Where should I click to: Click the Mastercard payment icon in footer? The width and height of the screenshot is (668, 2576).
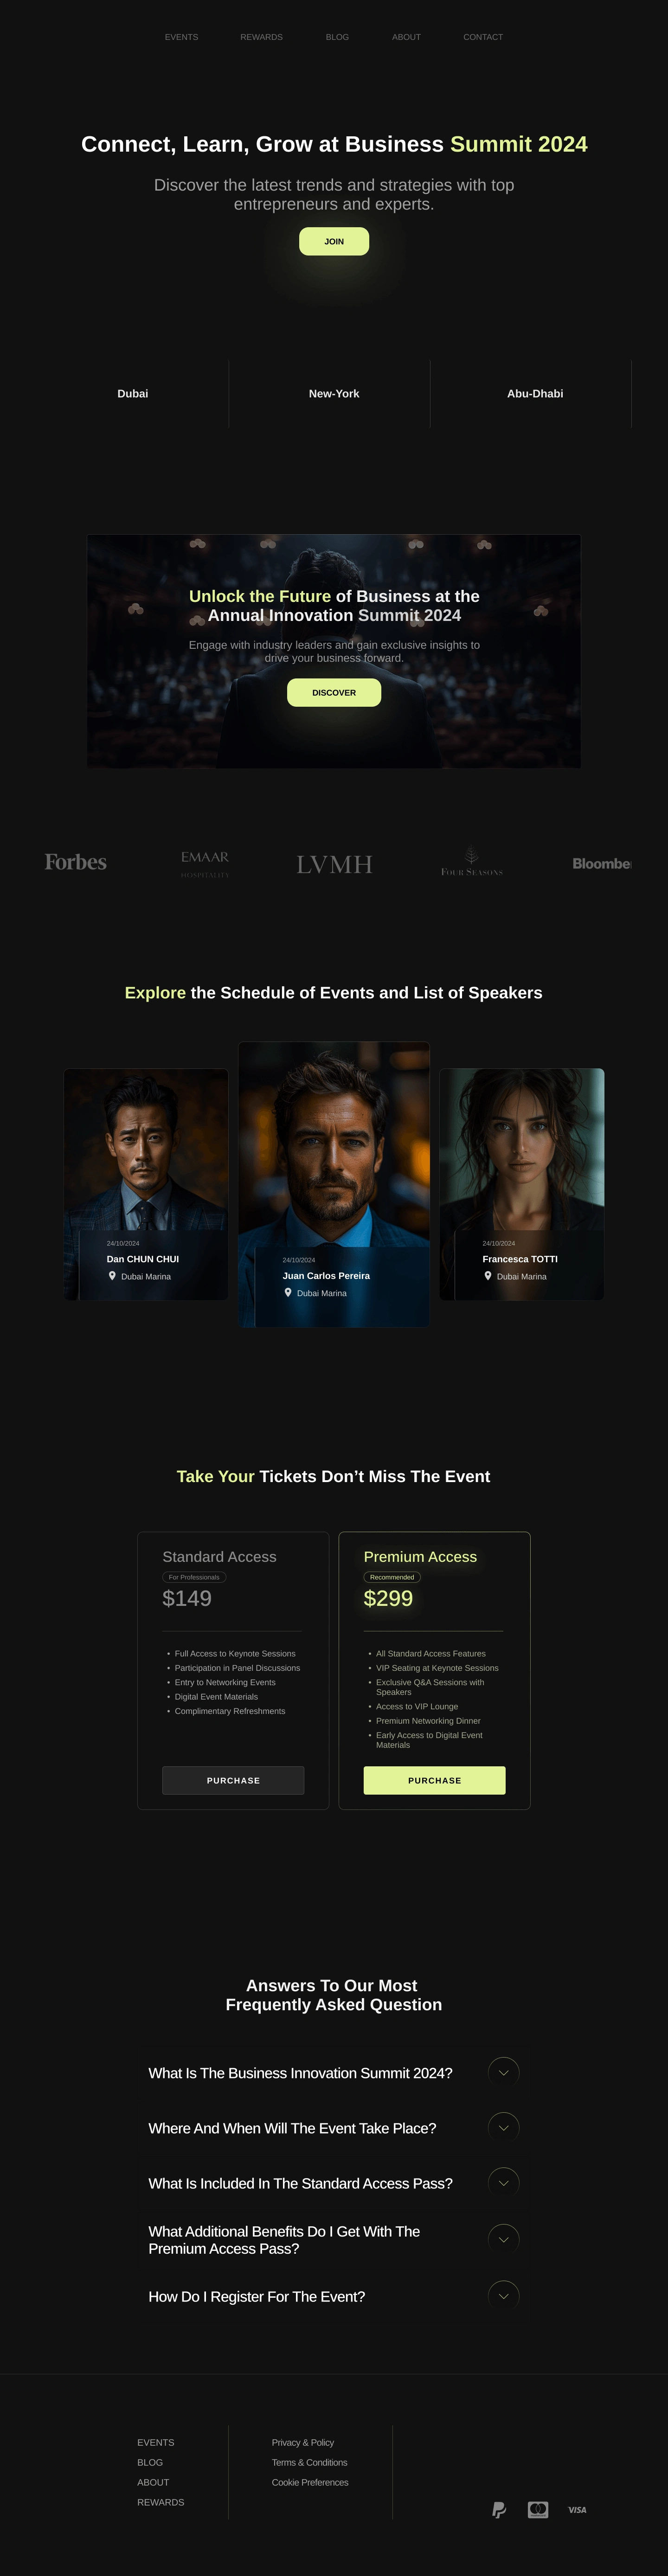(538, 2509)
